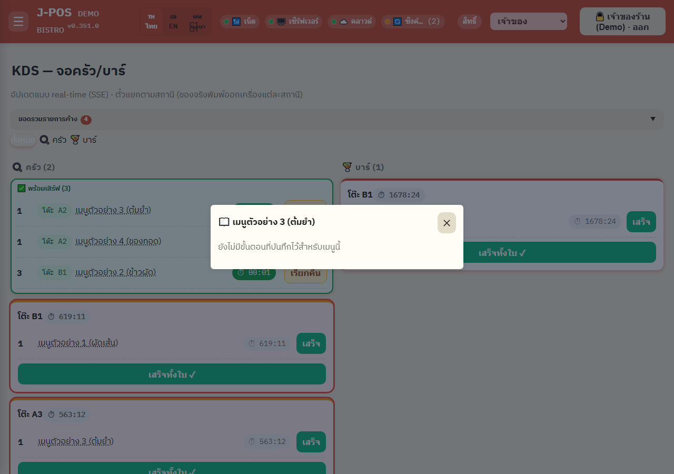Select the ทั้งหมด station filter tab
This screenshot has width=674, height=474.
pyautogui.click(x=23, y=140)
